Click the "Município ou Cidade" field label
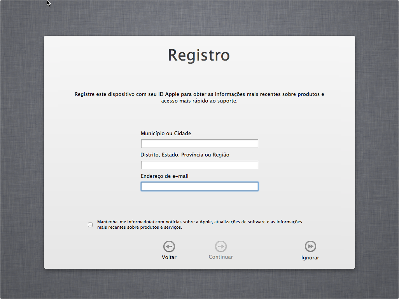 166,134
